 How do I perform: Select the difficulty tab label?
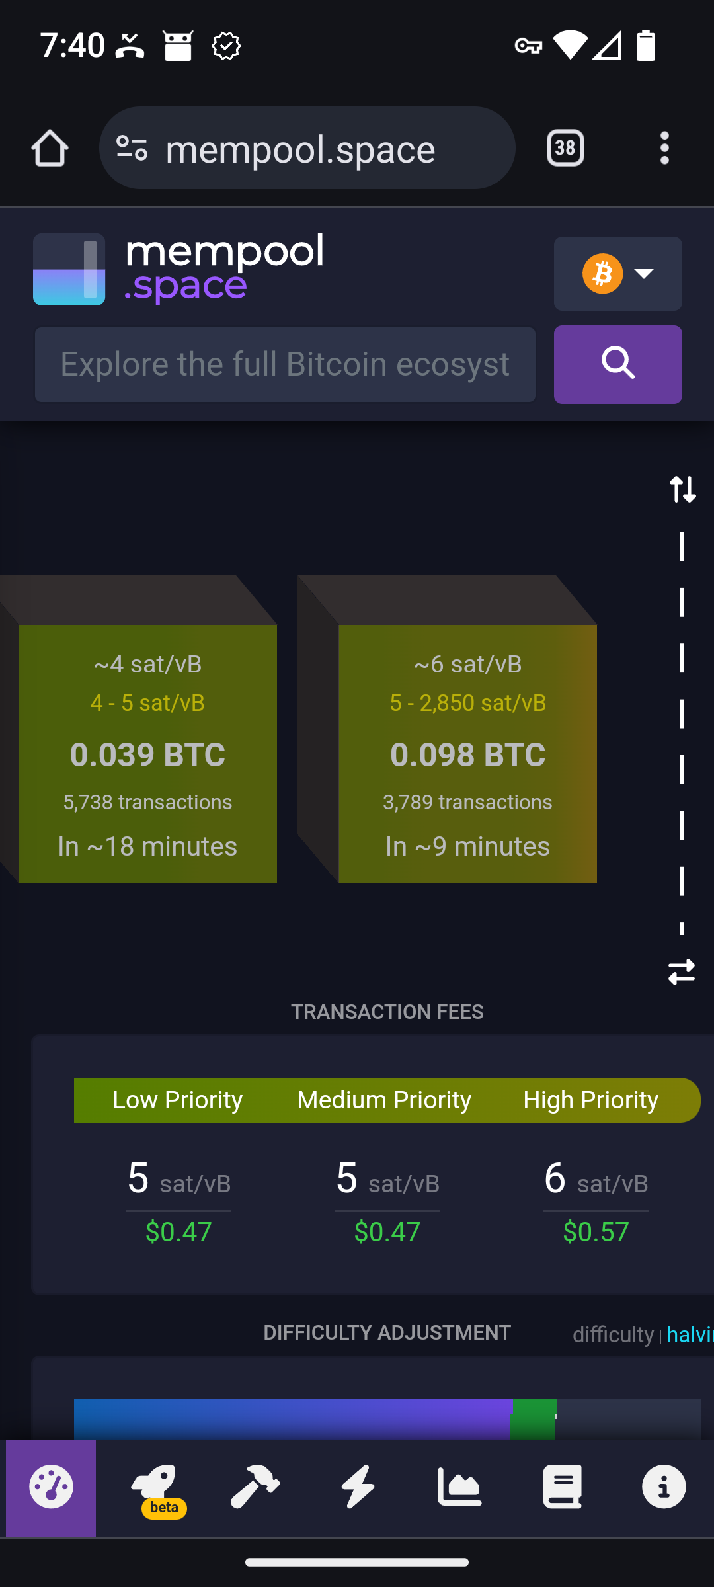[613, 1334]
